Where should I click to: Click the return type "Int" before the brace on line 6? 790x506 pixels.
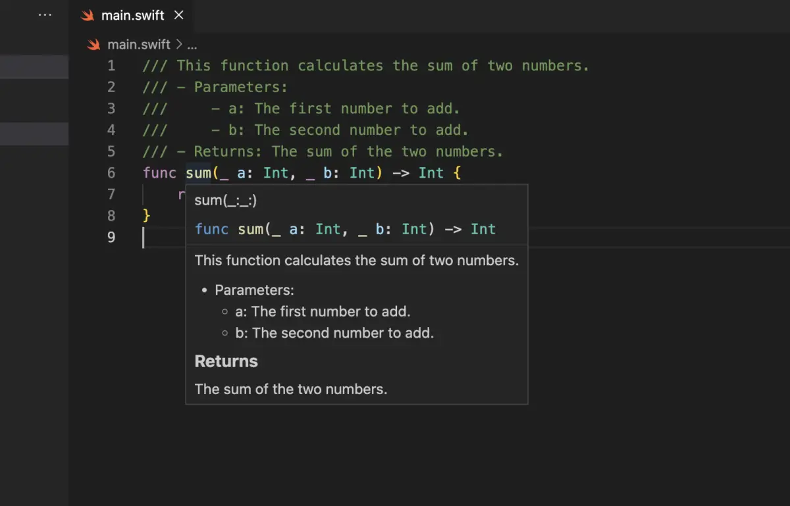[x=431, y=172]
